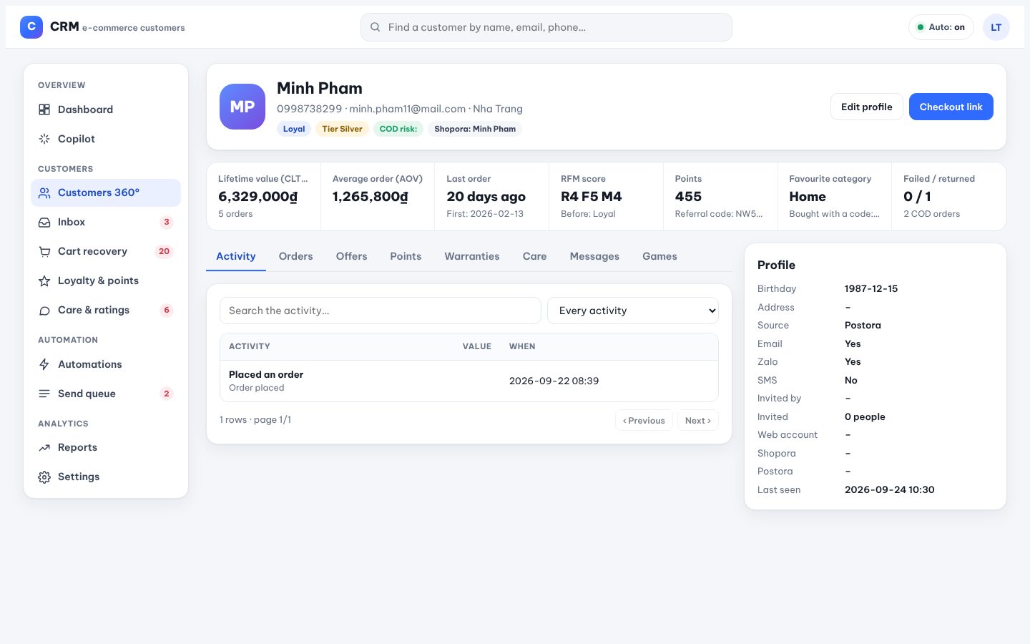Click the Automations lightning icon
The height and width of the screenshot is (644, 1030).
[x=44, y=364]
